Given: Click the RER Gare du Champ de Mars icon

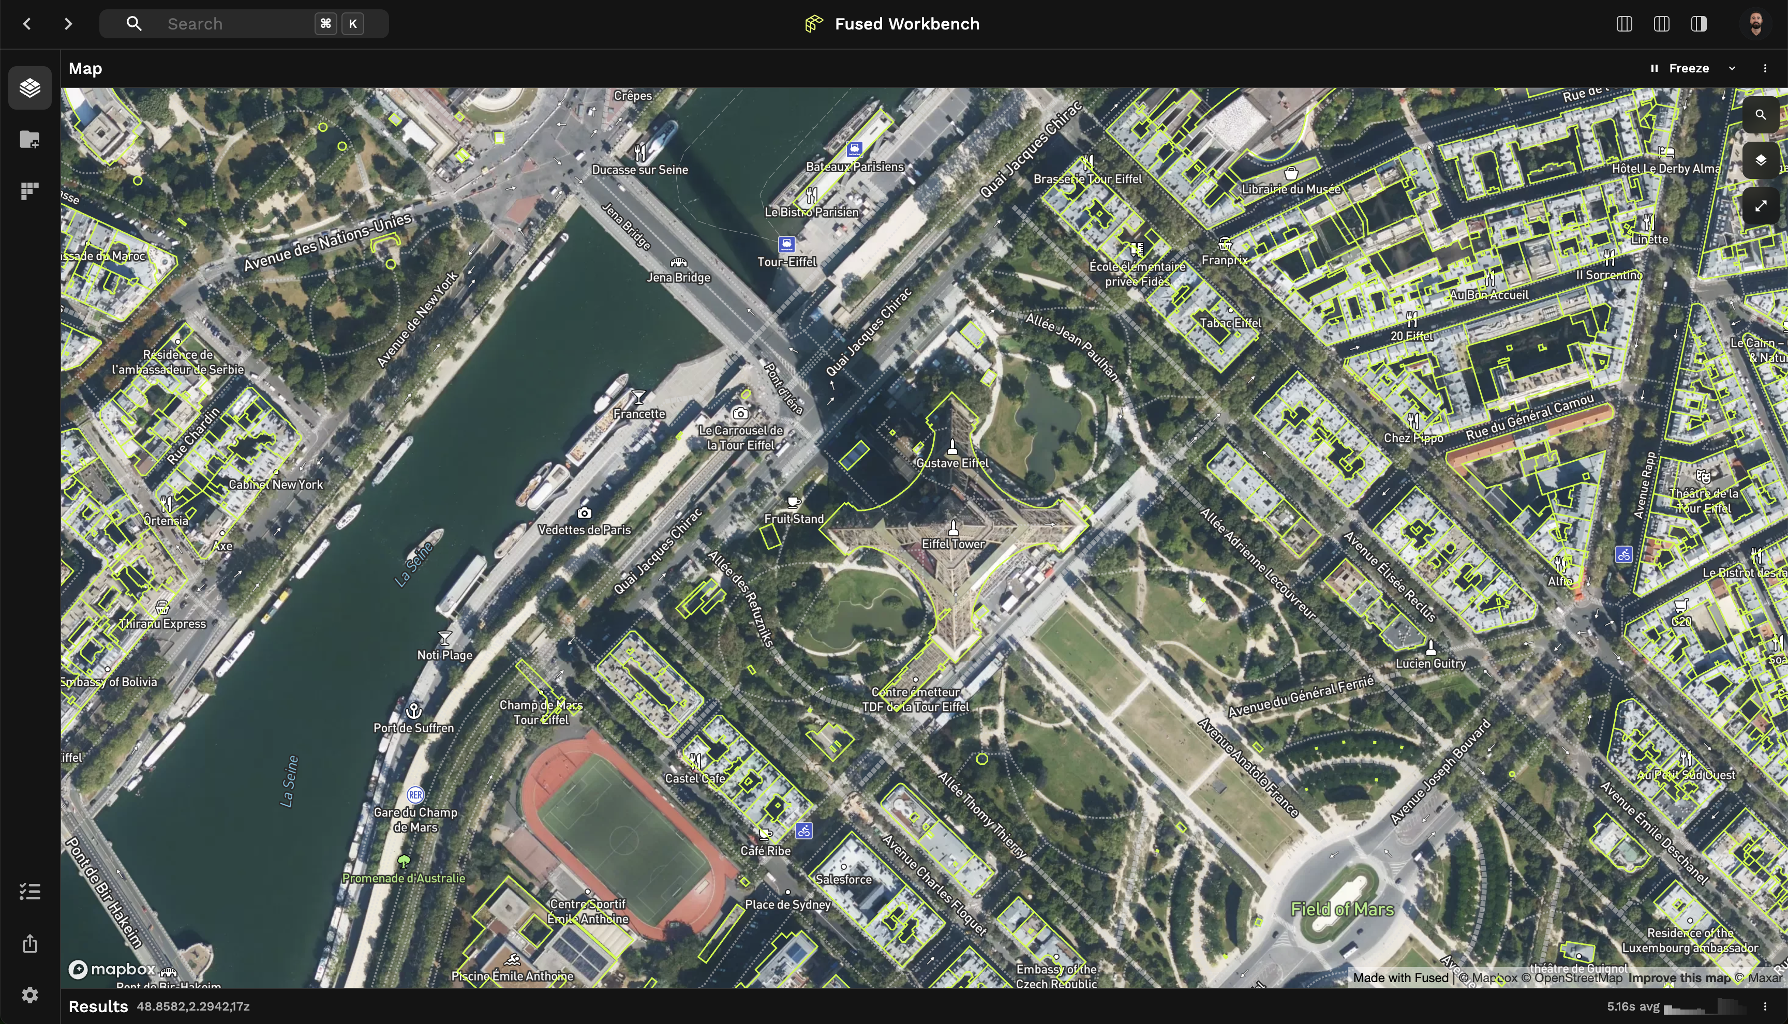Looking at the screenshot, I should click(415, 795).
